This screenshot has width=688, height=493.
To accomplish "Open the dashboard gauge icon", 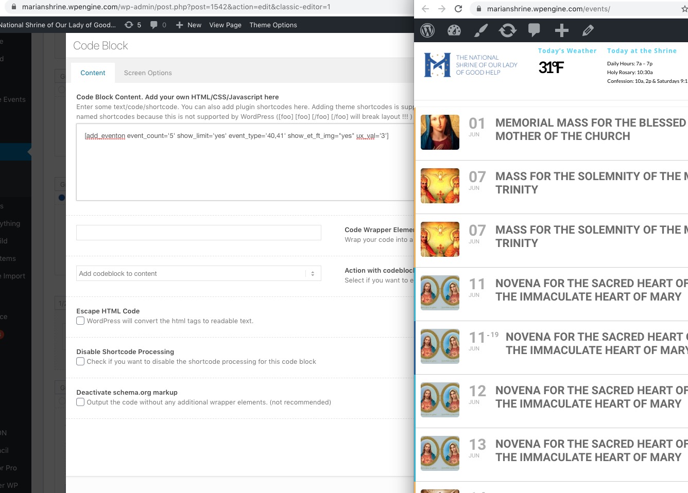I will [x=454, y=31].
